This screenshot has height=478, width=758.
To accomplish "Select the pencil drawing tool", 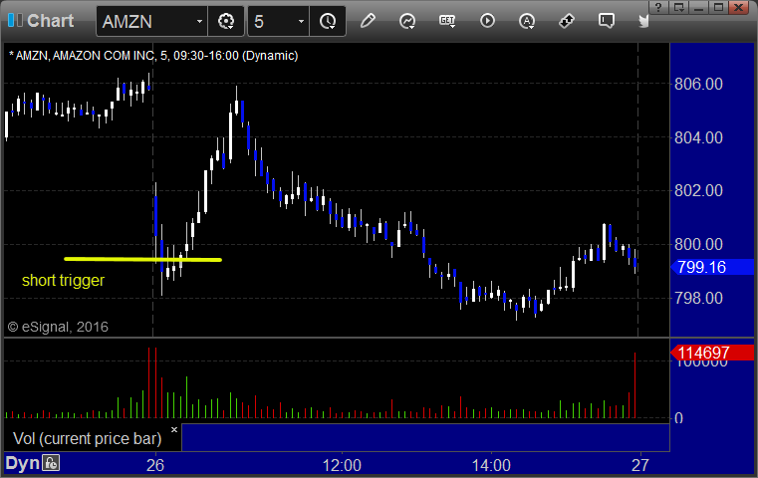I will (368, 21).
